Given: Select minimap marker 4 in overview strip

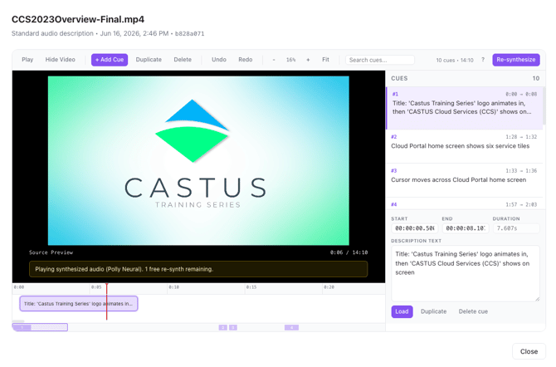Looking at the screenshot, I should click(x=291, y=327).
